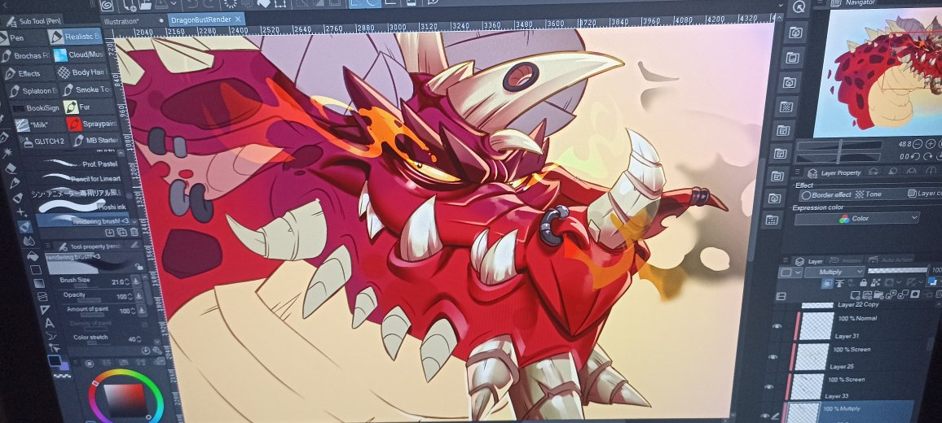Zoom out in the Navigator panel

click(917, 144)
